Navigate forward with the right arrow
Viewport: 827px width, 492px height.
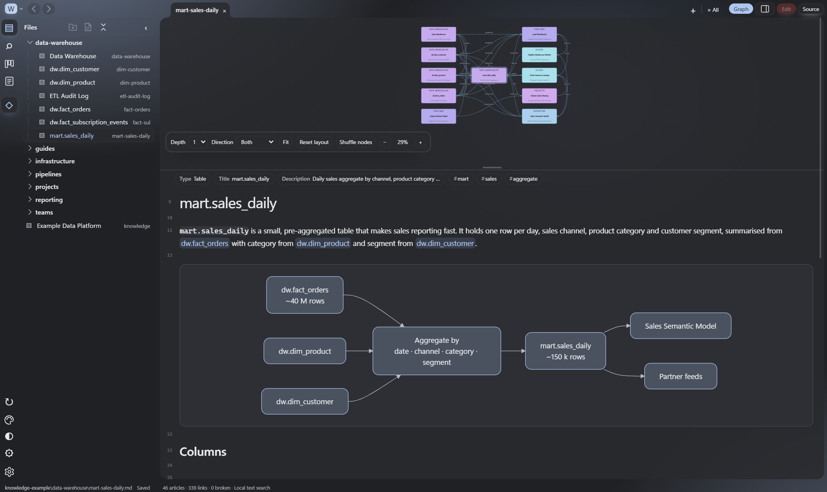pos(48,9)
